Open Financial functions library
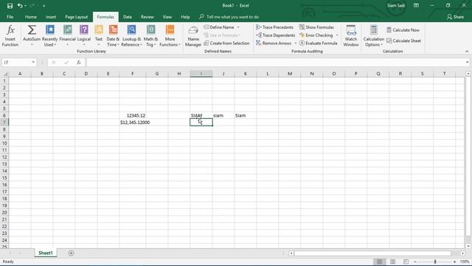Image resolution: width=472 pixels, height=266 pixels. coord(67,36)
